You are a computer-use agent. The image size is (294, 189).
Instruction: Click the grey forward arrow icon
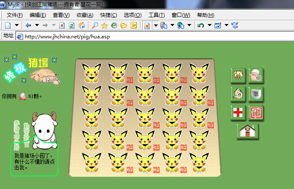click(45, 25)
